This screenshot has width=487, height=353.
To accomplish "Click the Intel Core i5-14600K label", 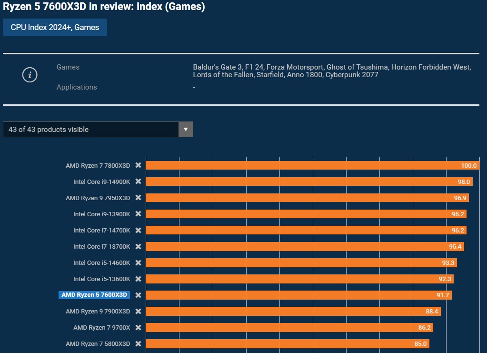I will (x=101, y=262).
